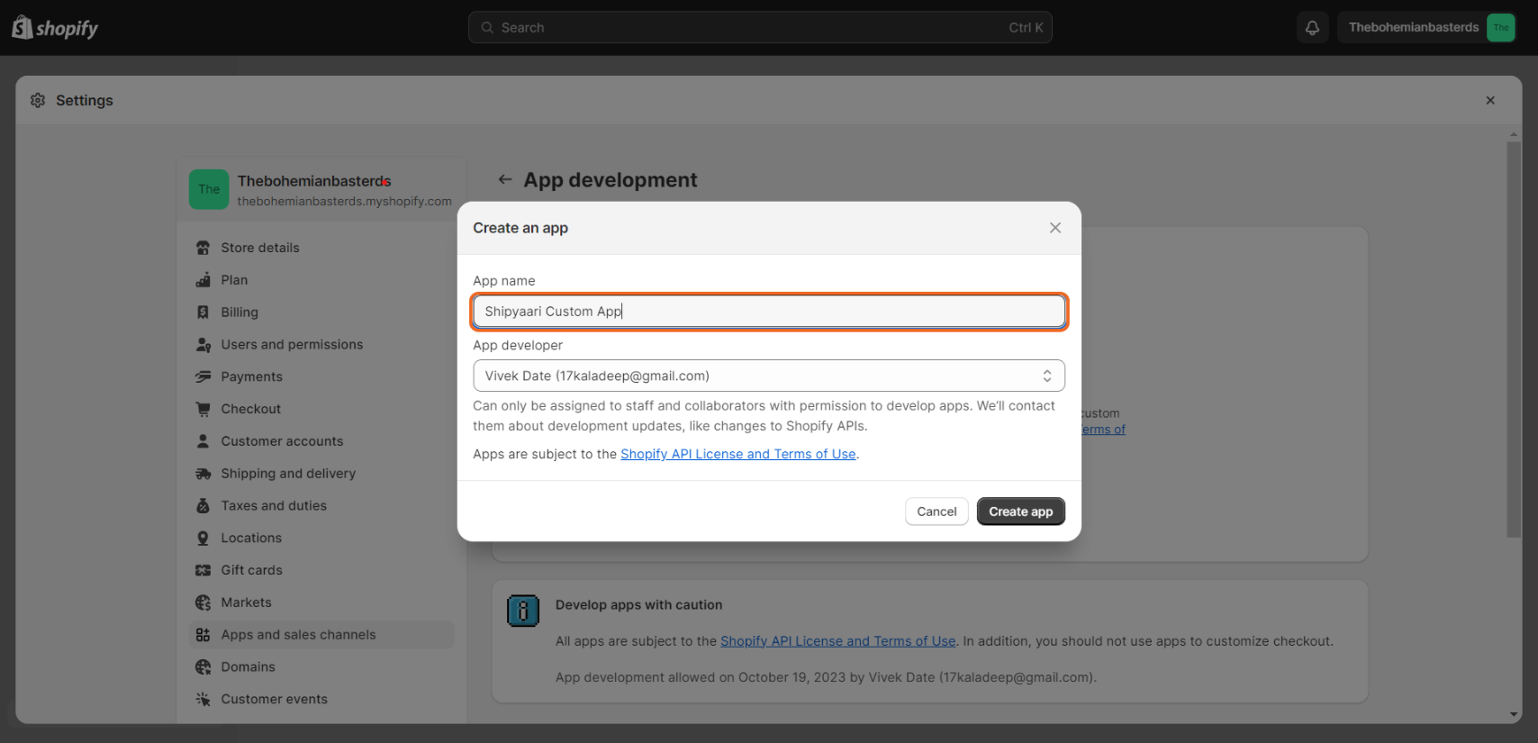Open Payments settings
Image resolution: width=1538 pixels, height=743 pixels.
pyautogui.click(x=252, y=377)
